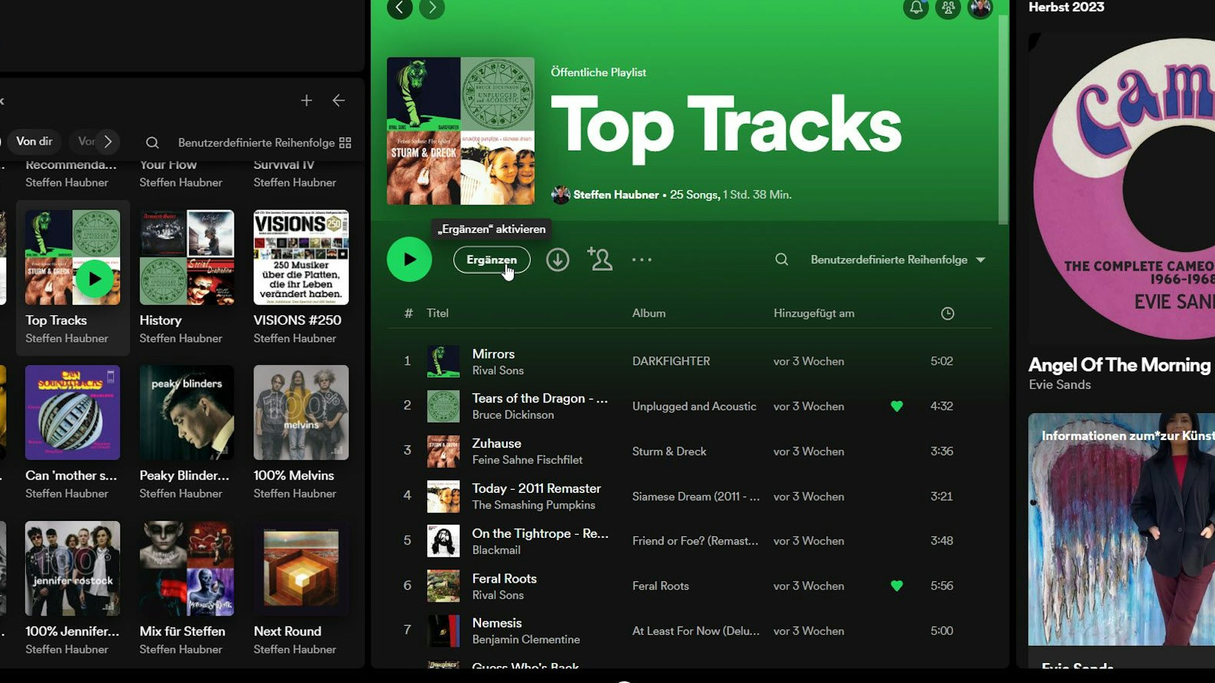Open search in Your Library

[x=152, y=143]
